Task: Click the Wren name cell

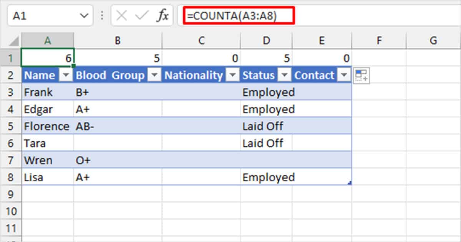Action: click(48, 160)
